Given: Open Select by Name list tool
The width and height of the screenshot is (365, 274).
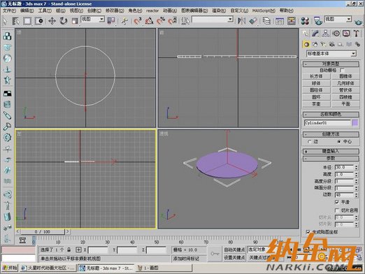Looking at the screenshot, I should (x=15, y=21).
